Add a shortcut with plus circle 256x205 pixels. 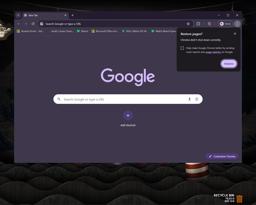128,115
